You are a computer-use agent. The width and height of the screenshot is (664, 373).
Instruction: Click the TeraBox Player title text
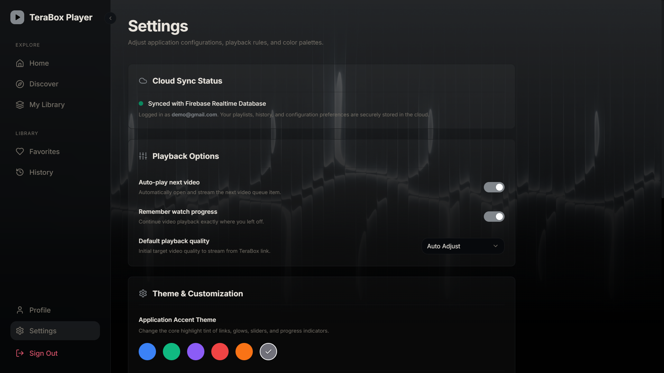tap(61, 17)
